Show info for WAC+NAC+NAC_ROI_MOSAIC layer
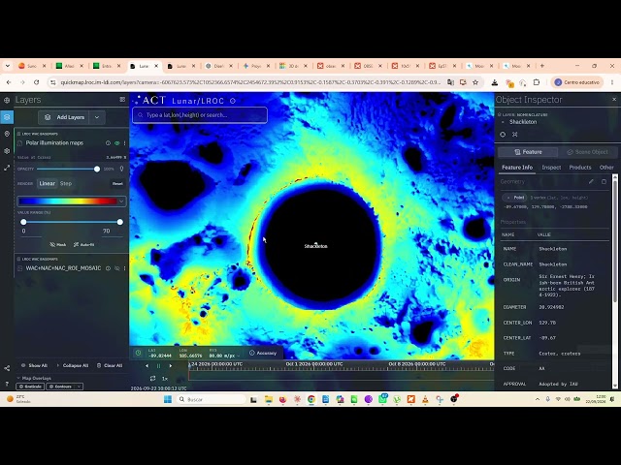The image size is (621, 465). pyautogui.click(x=108, y=268)
